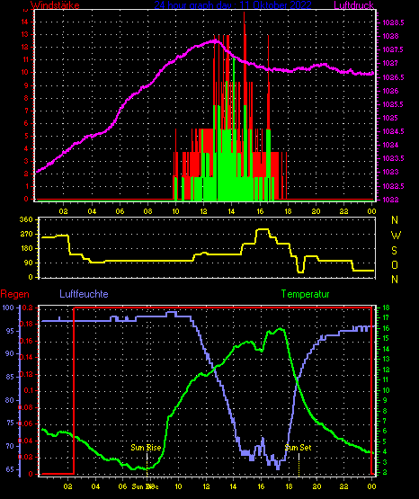Select the Sun Rise marker label
The image size is (419, 499).
click(x=146, y=448)
